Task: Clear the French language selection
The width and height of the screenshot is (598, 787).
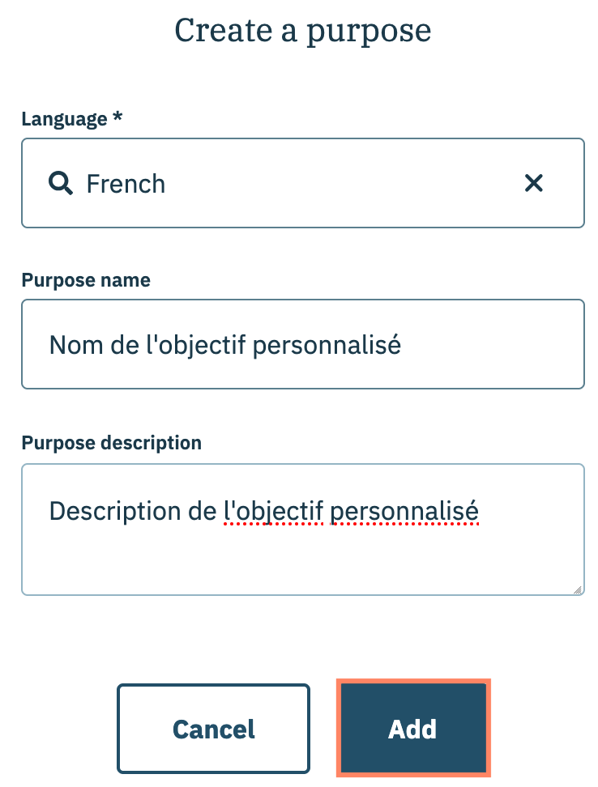Action: 533,184
